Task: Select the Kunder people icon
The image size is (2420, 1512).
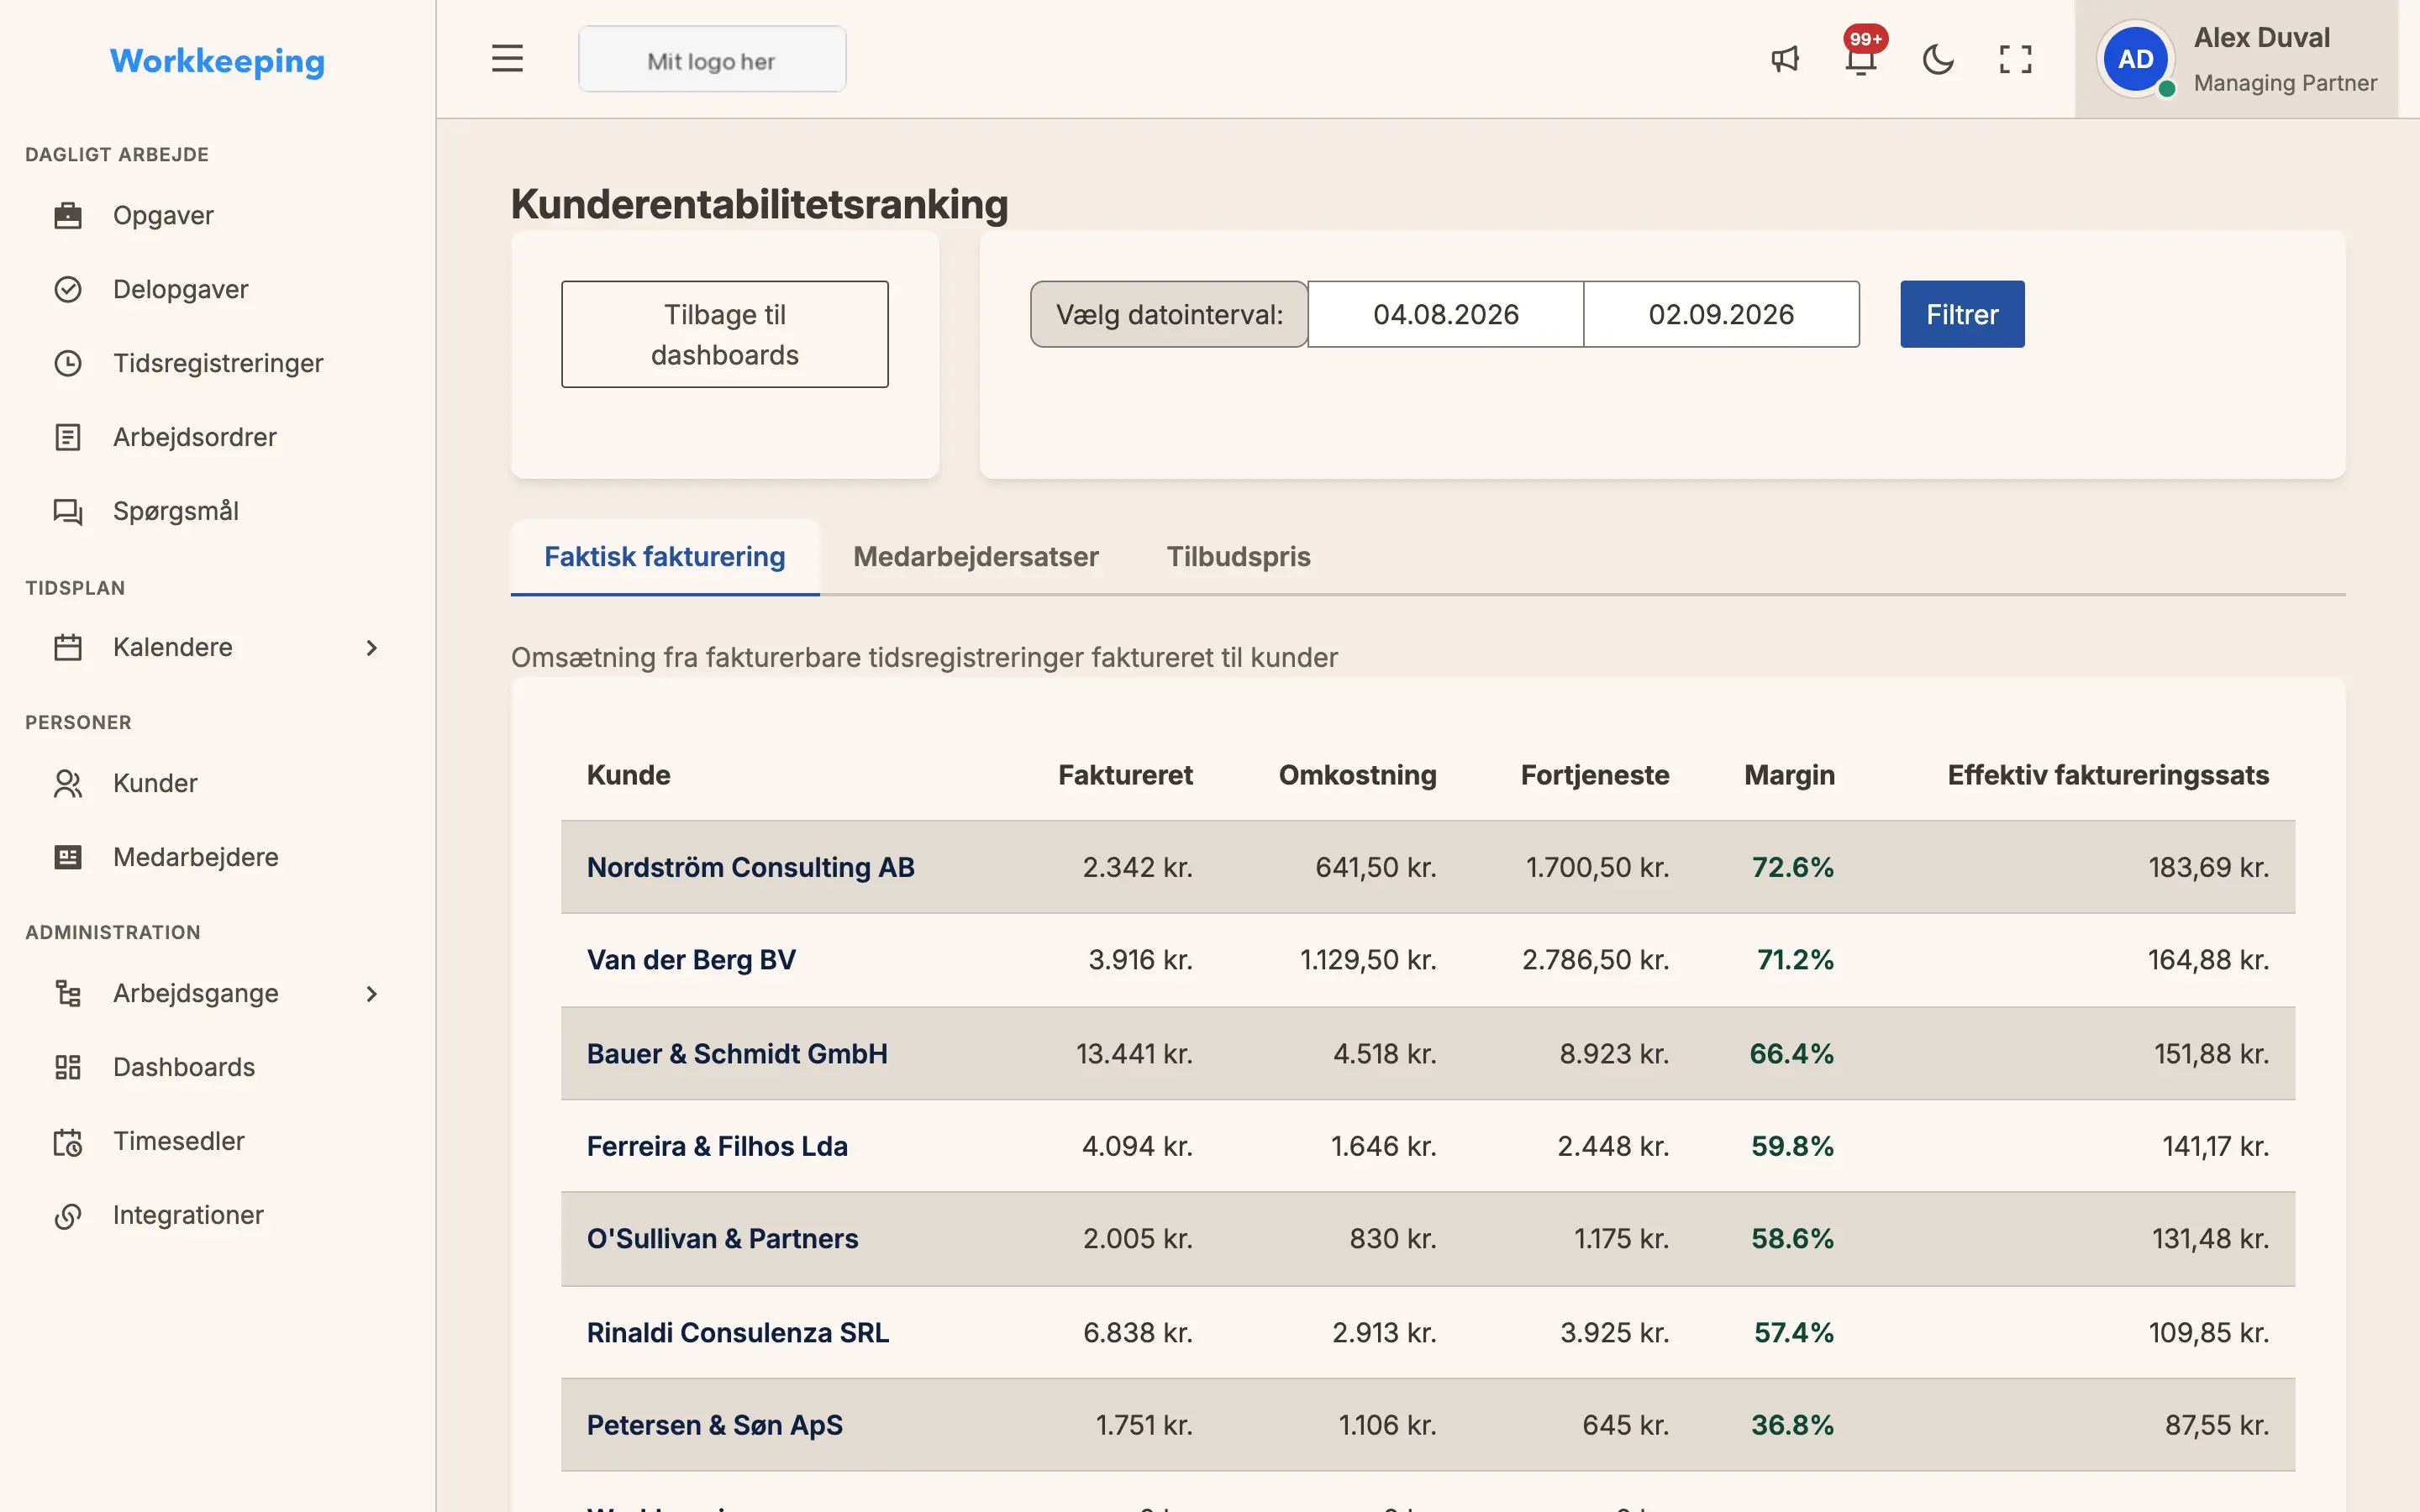Action: (x=67, y=783)
